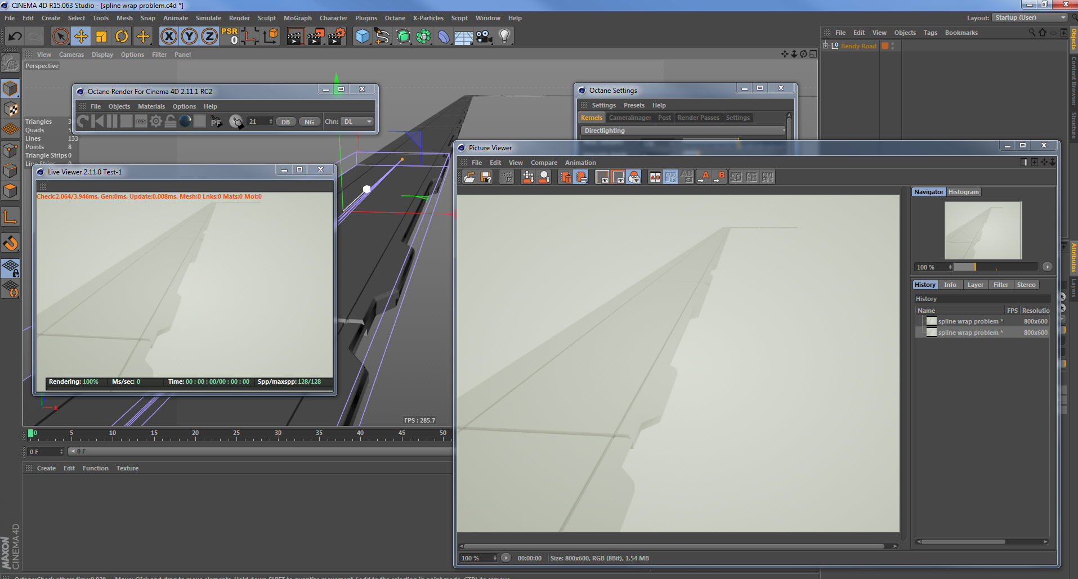Open the Filter tab in Picture Viewer
1078x579 pixels.
[1001, 285]
